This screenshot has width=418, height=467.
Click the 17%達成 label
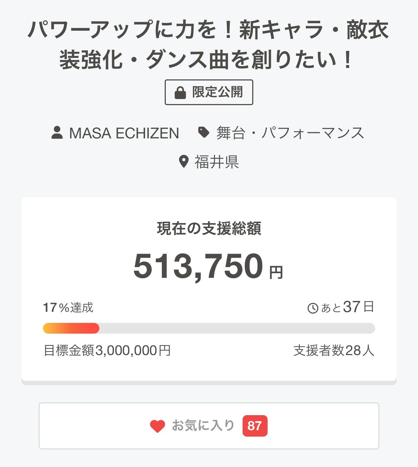coord(68,308)
